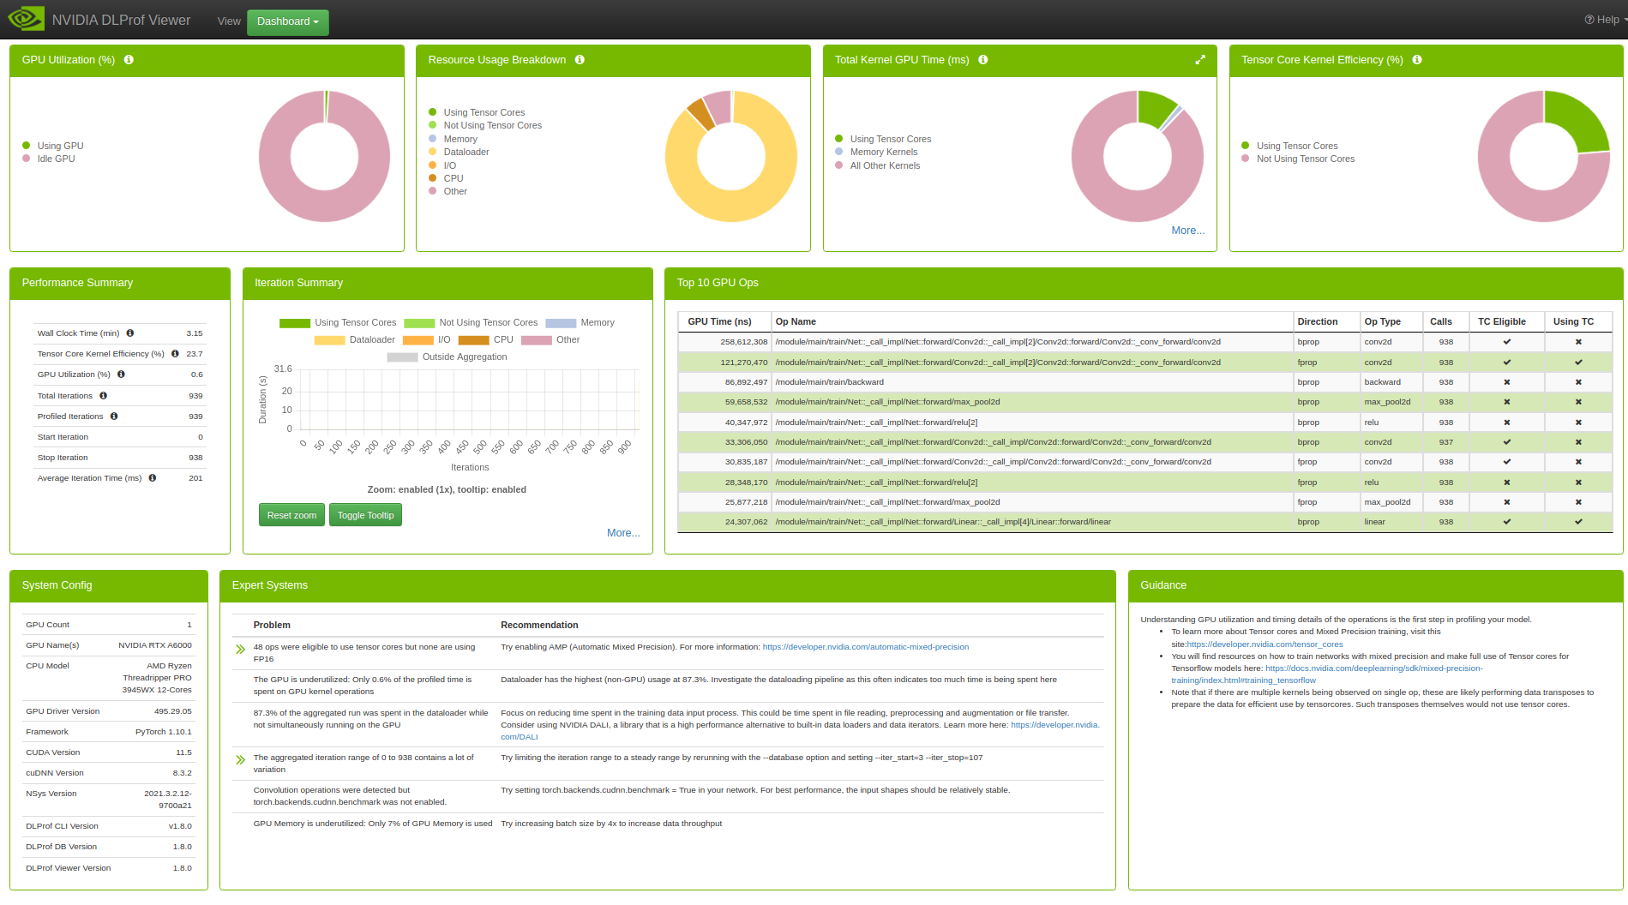Image resolution: width=1628 pixels, height=905 pixels.
Task: Open tensor_cores link in Guidance panel
Action: 1265,644
